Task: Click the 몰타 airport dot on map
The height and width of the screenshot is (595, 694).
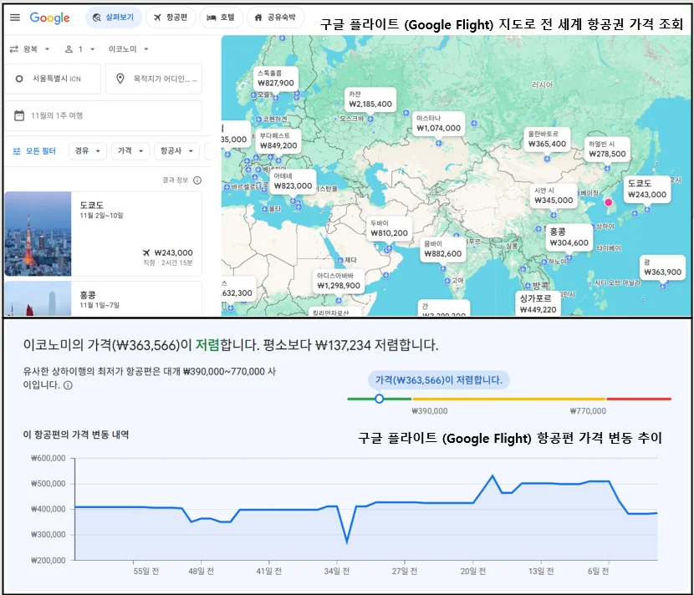Action: tap(264, 209)
